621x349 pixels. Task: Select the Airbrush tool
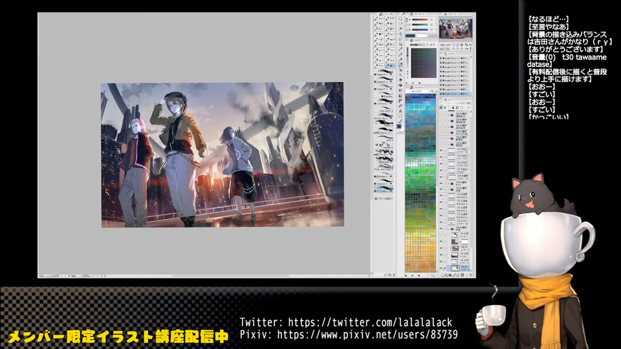(400, 70)
